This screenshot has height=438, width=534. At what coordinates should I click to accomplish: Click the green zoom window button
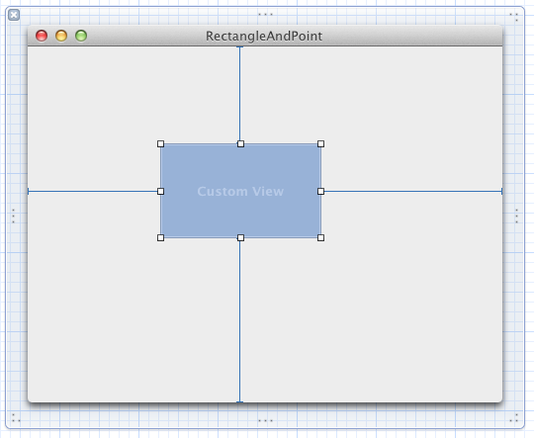[x=81, y=36]
